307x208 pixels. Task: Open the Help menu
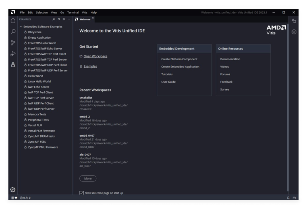point(94,12)
